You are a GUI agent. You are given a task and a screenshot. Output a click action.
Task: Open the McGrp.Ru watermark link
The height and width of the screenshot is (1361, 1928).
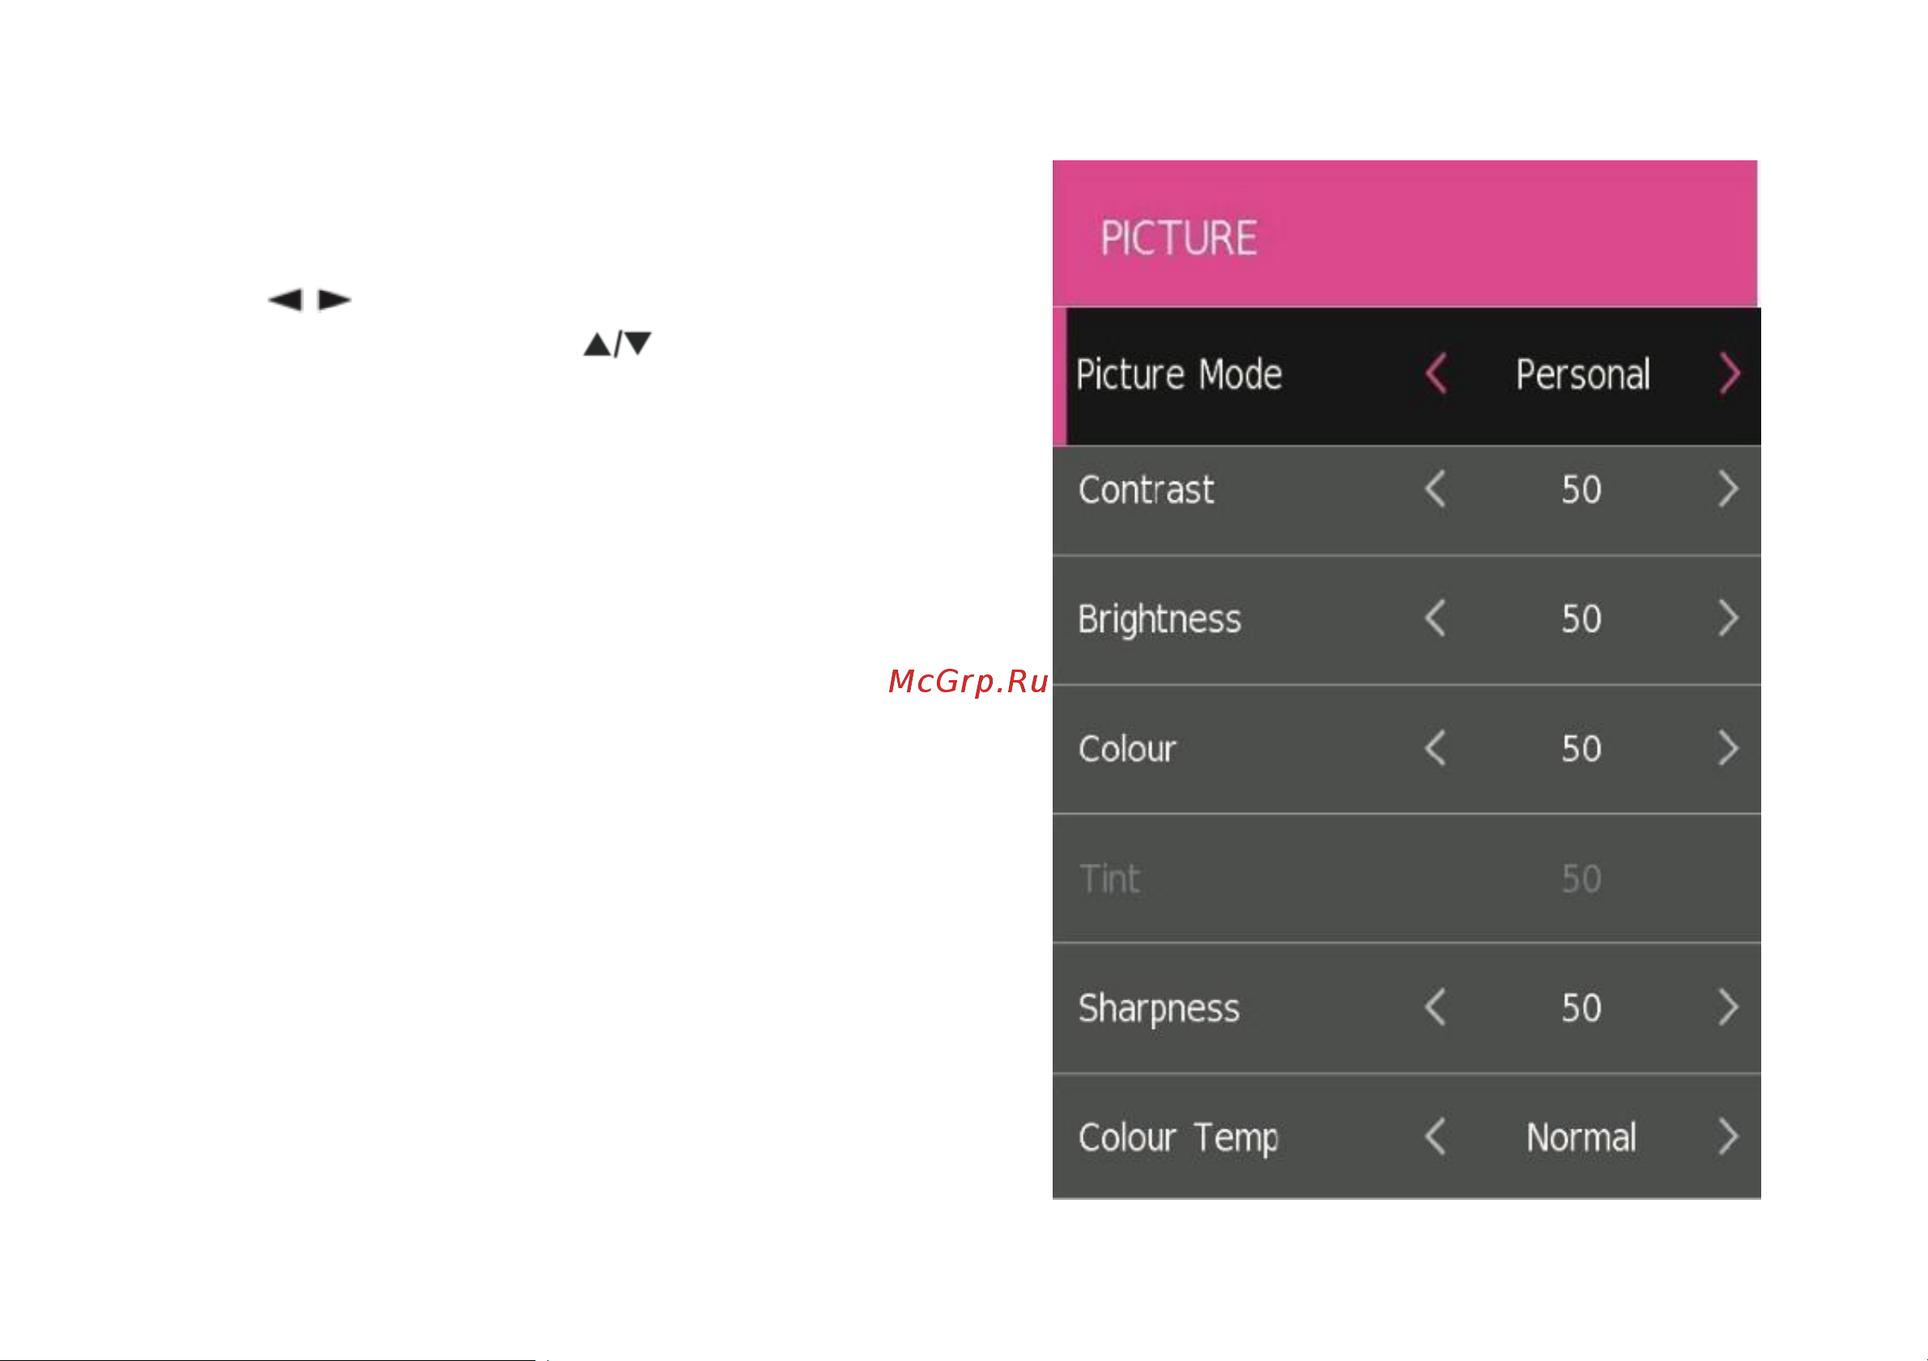coord(968,681)
